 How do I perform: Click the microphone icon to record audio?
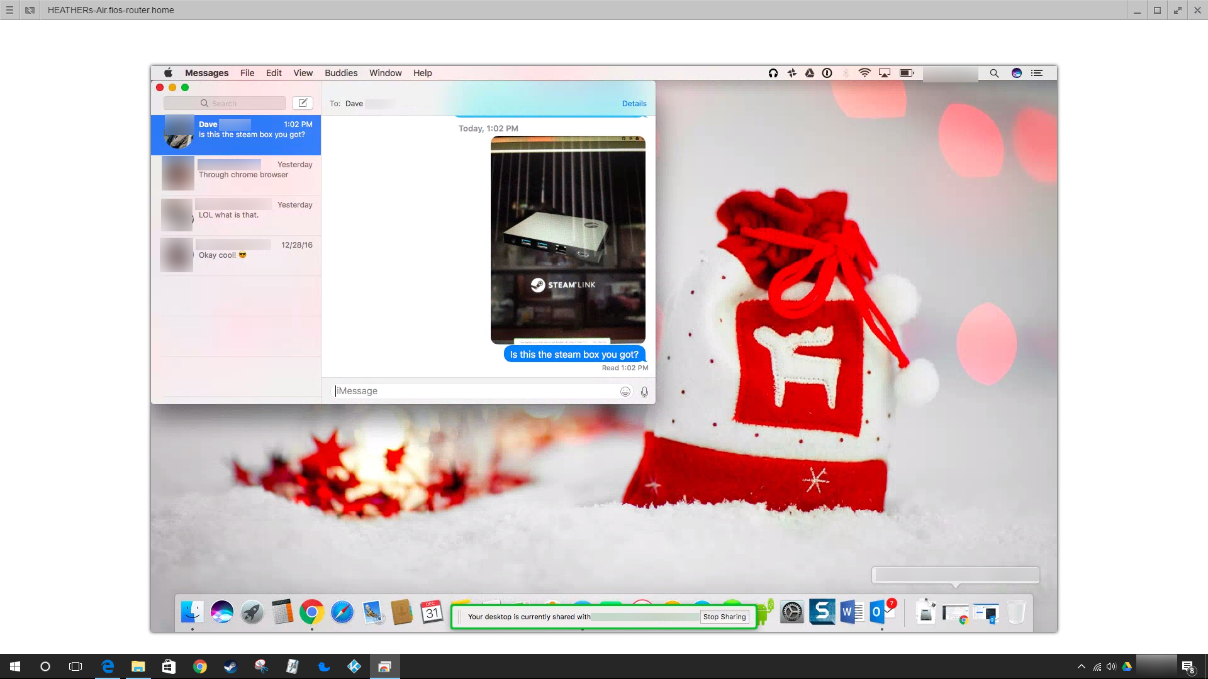click(644, 391)
